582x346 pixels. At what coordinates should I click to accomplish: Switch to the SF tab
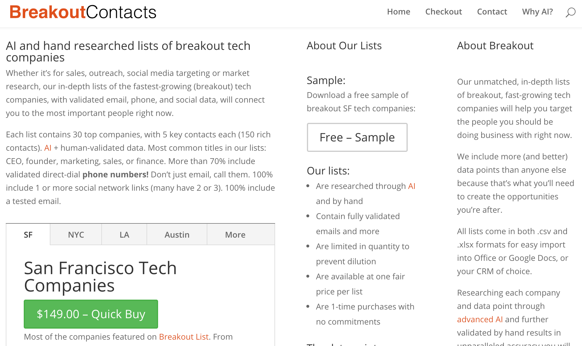(28, 235)
